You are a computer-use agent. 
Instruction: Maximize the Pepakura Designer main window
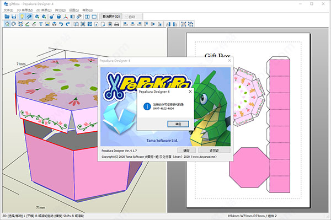tap(312, 4)
